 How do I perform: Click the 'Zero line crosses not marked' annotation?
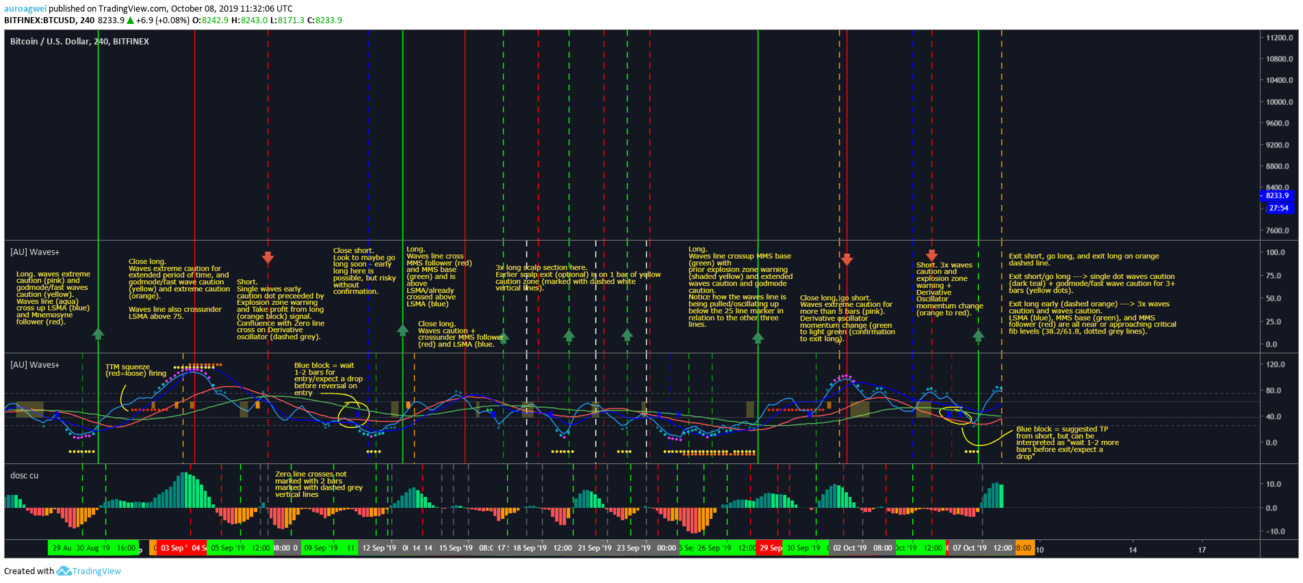click(319, 484)
